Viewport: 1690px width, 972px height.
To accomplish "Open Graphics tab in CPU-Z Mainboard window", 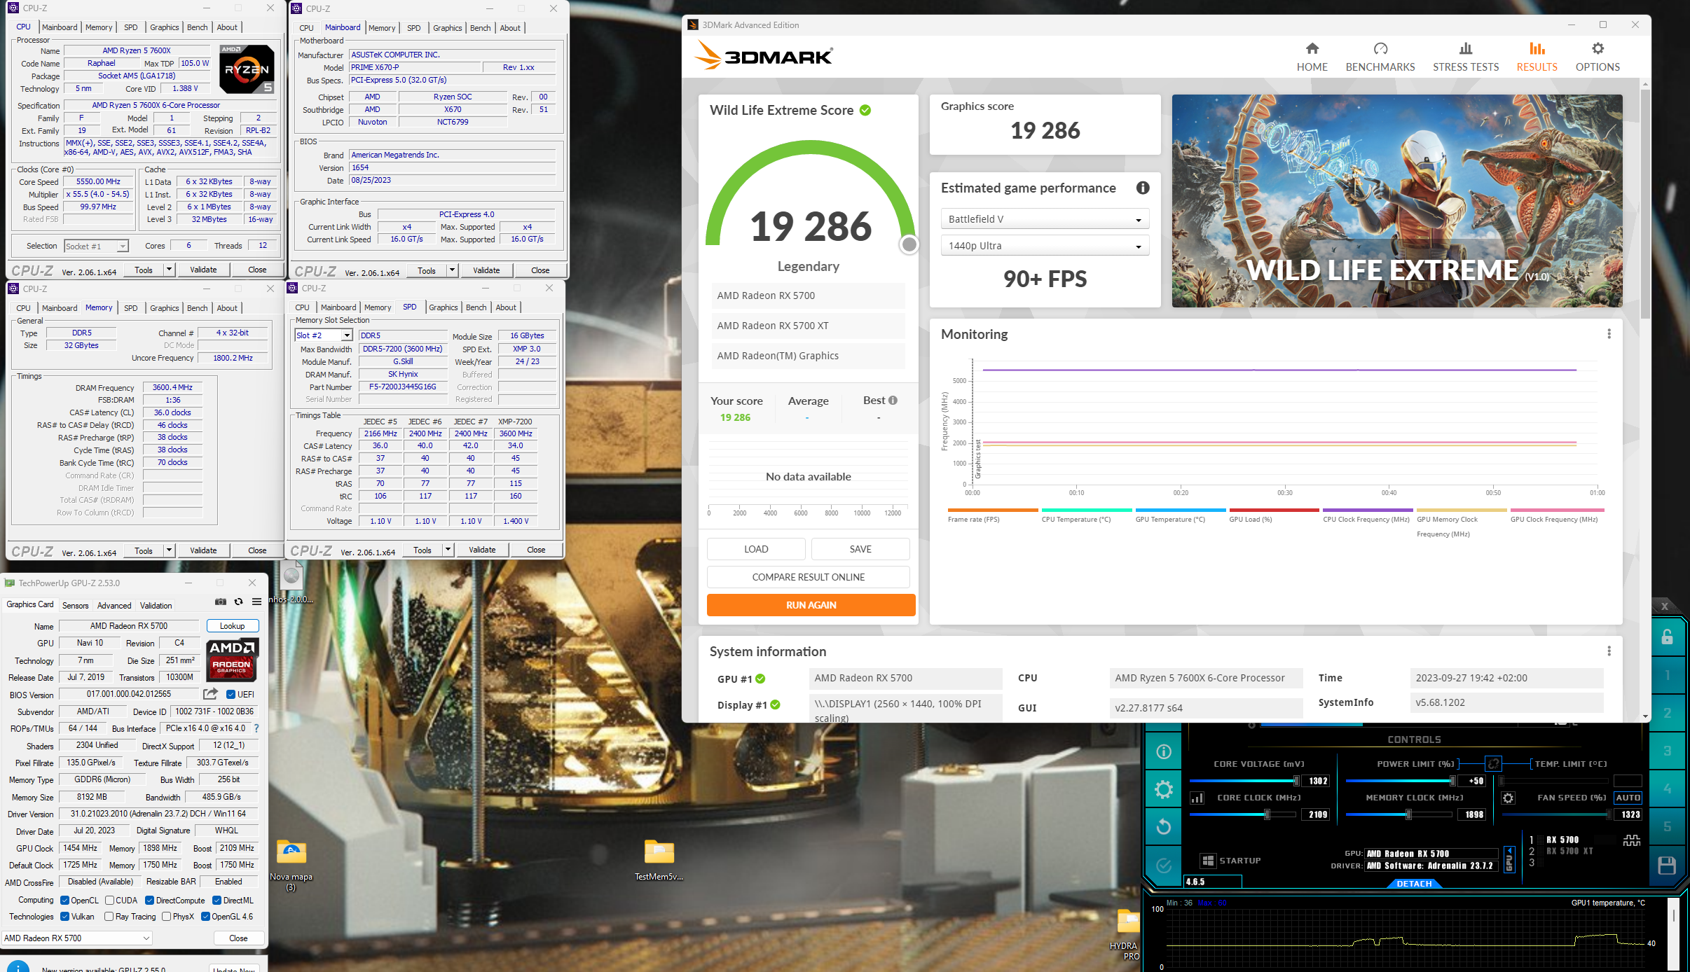I will (447, 28).
